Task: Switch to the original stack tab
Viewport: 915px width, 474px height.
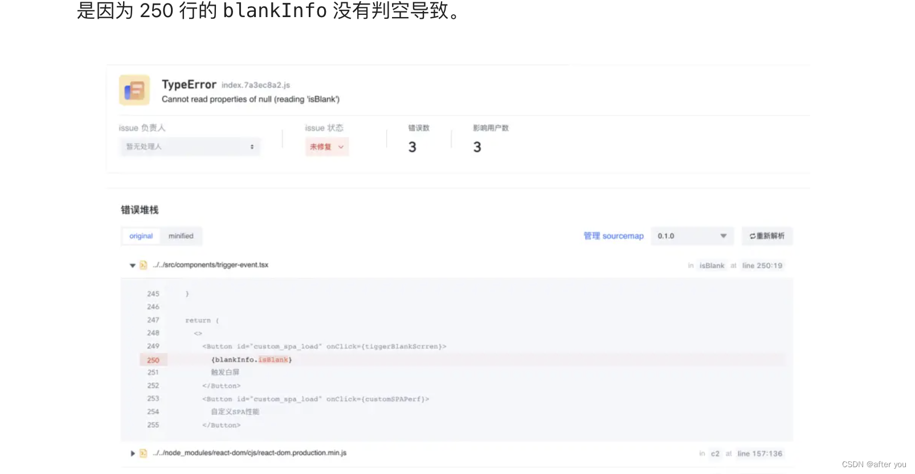Action: click(141, 236)
